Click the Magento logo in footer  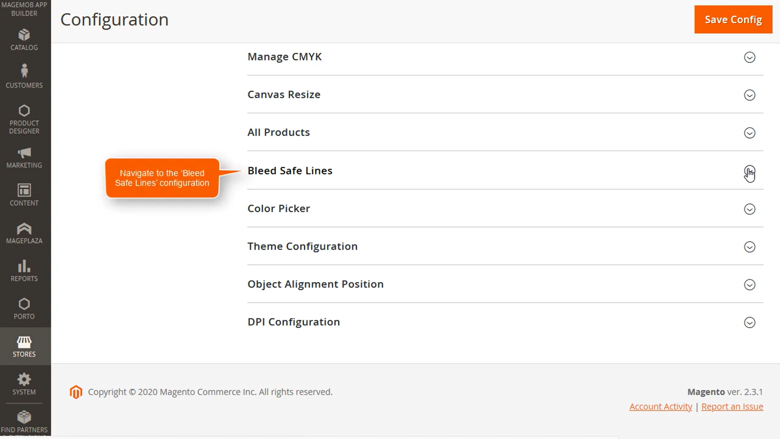(76, 392)
